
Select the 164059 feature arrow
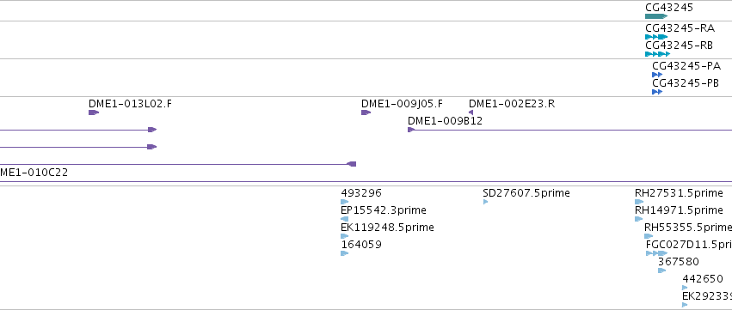[x=345, y=253]
